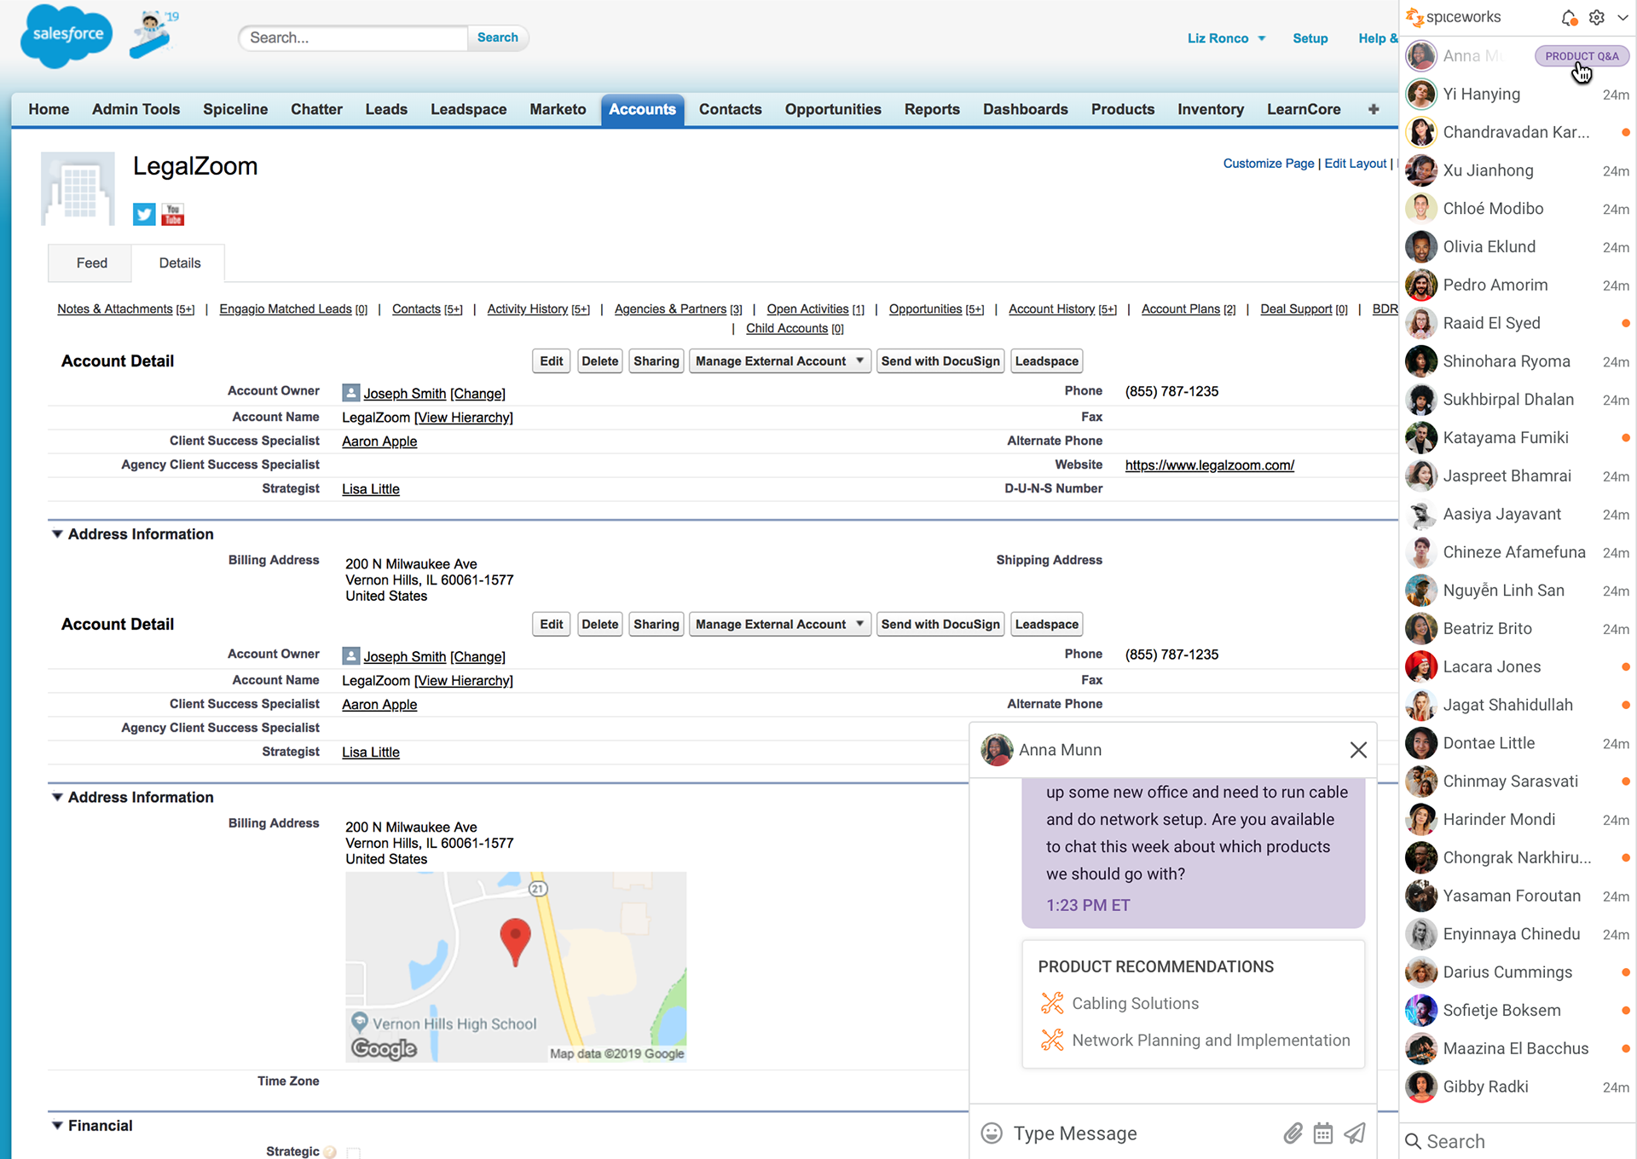The width and height of the screenshot is (1637, 1159).
Task: Open the Leadspace tab
Action: click(468, 110)
